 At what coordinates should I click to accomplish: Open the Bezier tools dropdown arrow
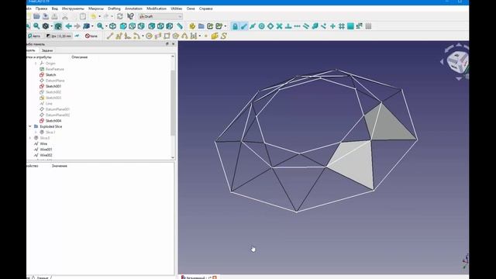point(200,36)
